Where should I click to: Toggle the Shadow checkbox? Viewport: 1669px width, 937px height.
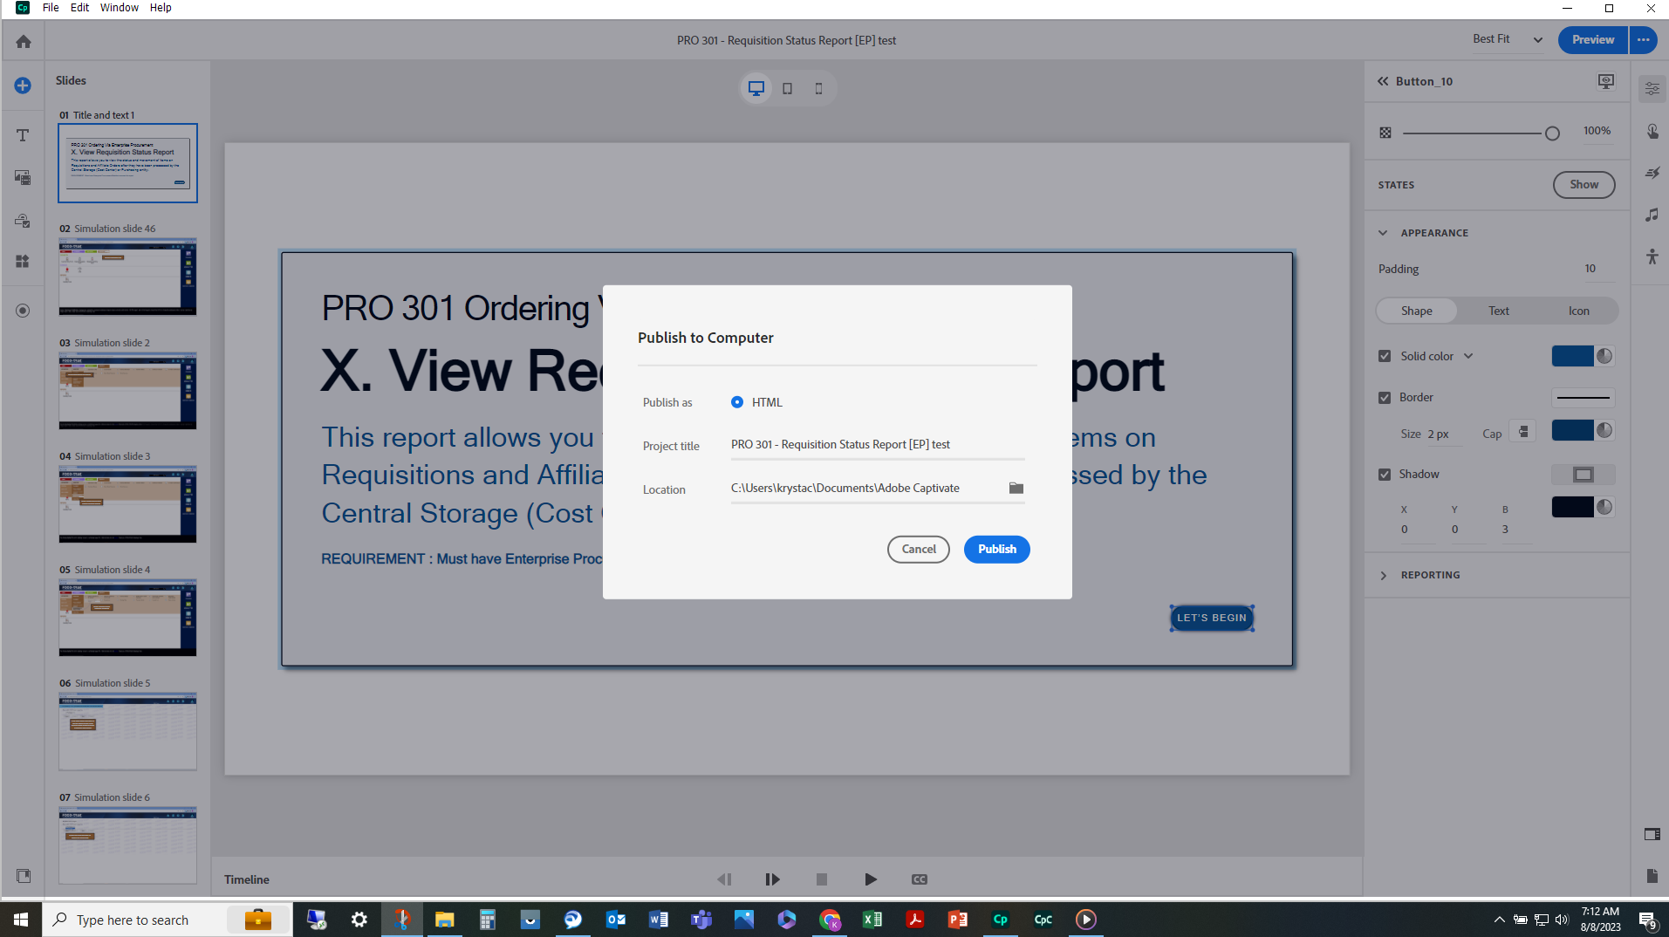(x=1385, y=475)
